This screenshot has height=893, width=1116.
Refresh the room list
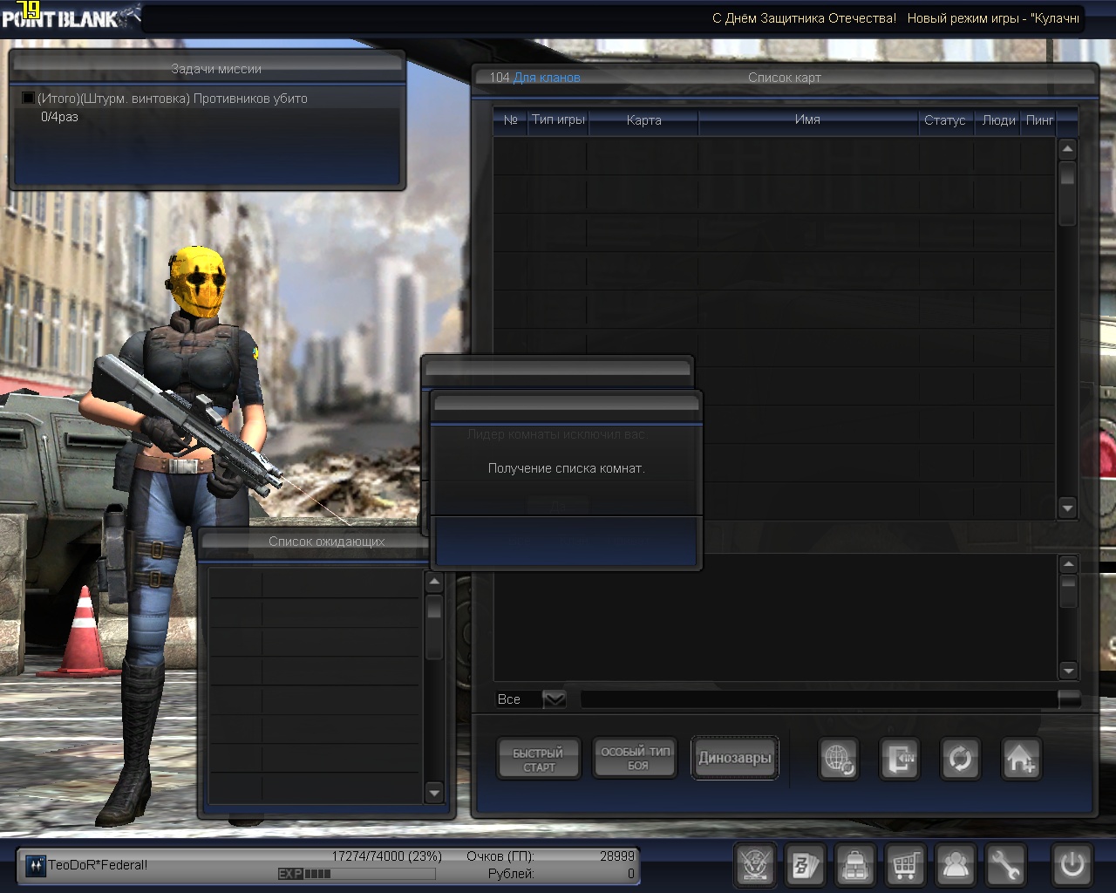click(959, 759)
